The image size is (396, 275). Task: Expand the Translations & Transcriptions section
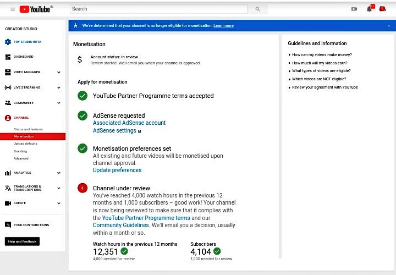[59, 188]
